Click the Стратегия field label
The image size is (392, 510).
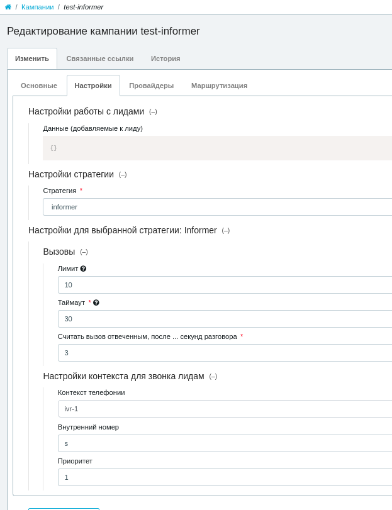[x=60, y=191]
